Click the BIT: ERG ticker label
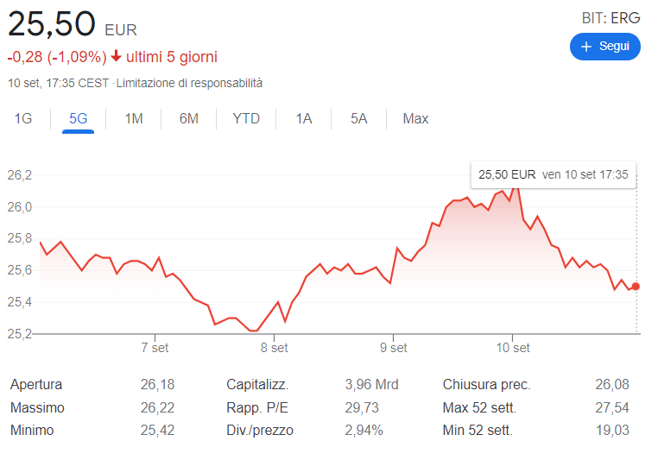Screen dimensions: 658x460 tap(611, 17)
